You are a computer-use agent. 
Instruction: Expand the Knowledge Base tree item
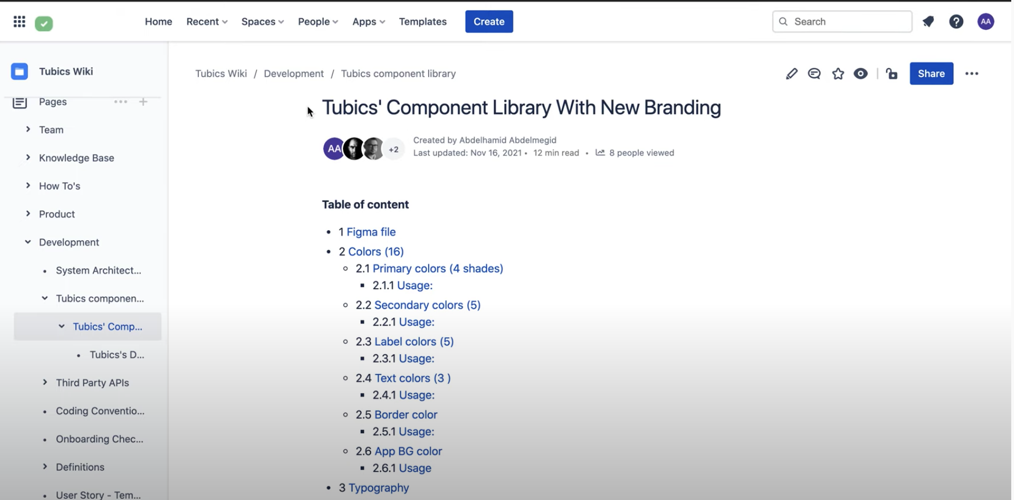pos(28,158)
